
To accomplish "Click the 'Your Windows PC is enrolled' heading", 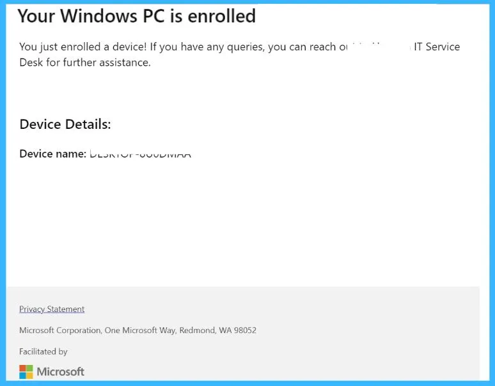I will click(x=136, y=16).
